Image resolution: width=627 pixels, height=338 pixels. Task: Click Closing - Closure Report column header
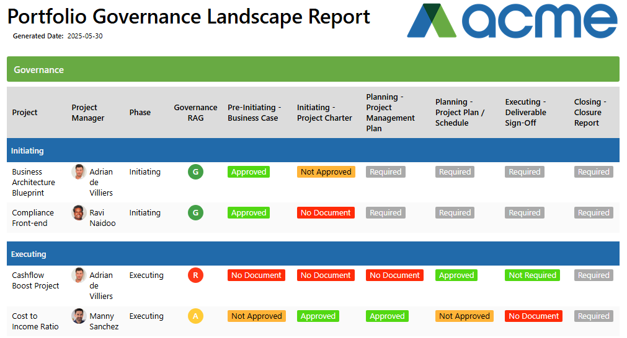tap(590, 113)
